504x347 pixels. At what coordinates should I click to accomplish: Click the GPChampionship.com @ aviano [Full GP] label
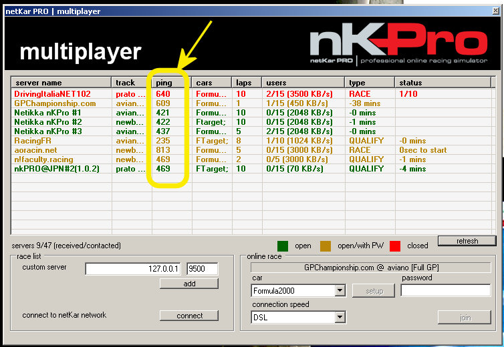370,268
